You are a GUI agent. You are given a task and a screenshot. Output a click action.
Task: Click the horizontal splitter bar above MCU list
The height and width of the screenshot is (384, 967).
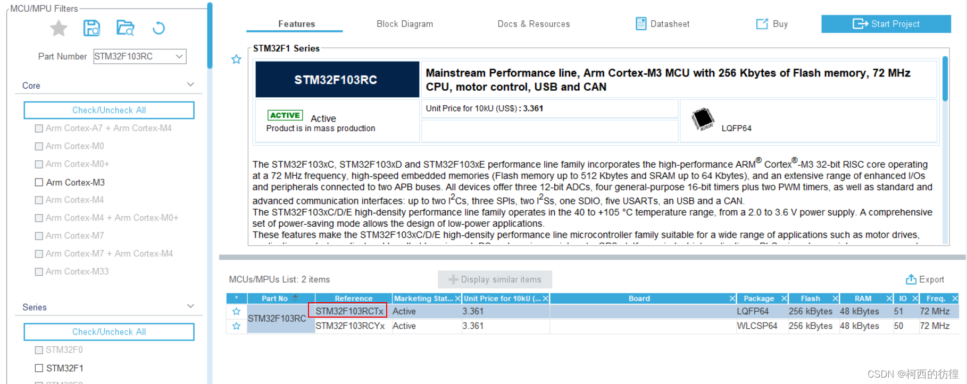click(x=592, y=258)
